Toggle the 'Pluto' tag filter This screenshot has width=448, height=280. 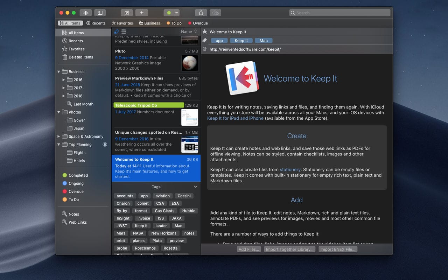click(157, 241)
